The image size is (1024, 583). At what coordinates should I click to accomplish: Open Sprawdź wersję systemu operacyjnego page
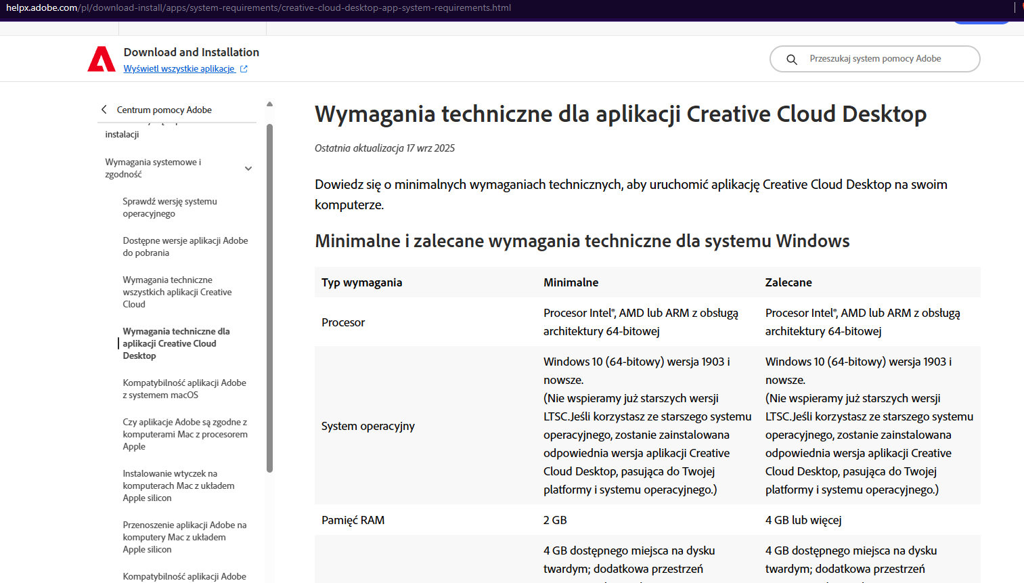pyautogui.click(x=169, y=207)
